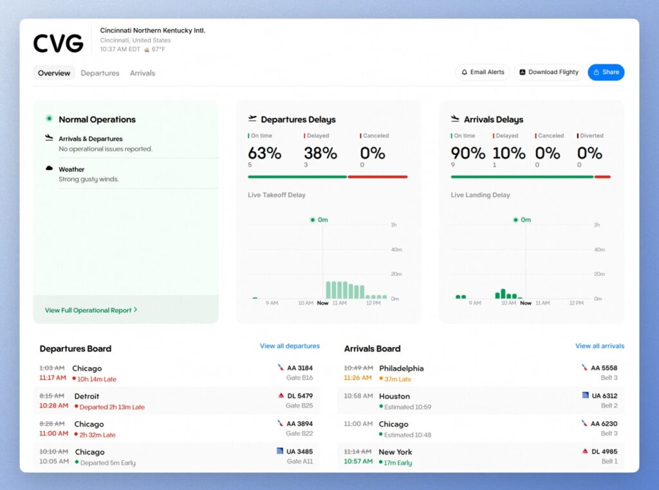The width and height of the screenshot is (659, 490).
Task: Click the Departures Delays takeoff plane icon
Action: 252,119
